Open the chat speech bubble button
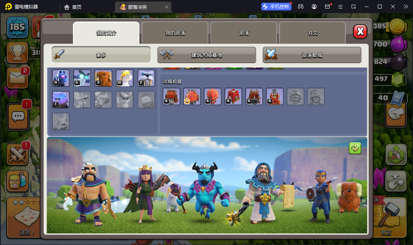413x245 pixels. coord(18,117)
